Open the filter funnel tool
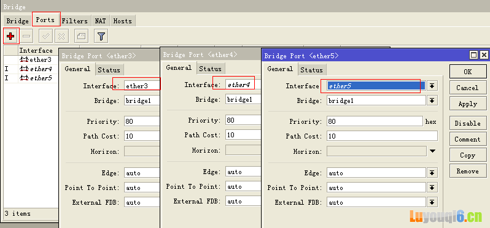Screen dimensions: 490x228 pos(101,36)
